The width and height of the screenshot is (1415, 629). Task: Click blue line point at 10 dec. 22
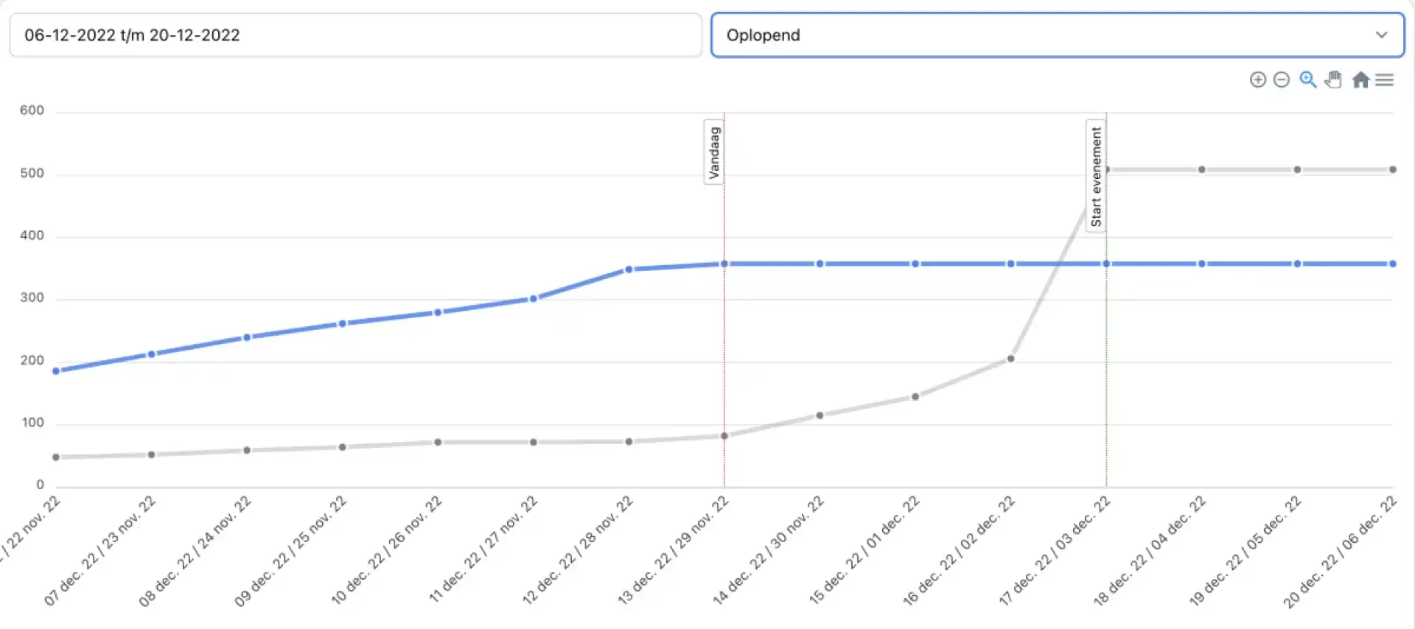(x=438, y=312)
